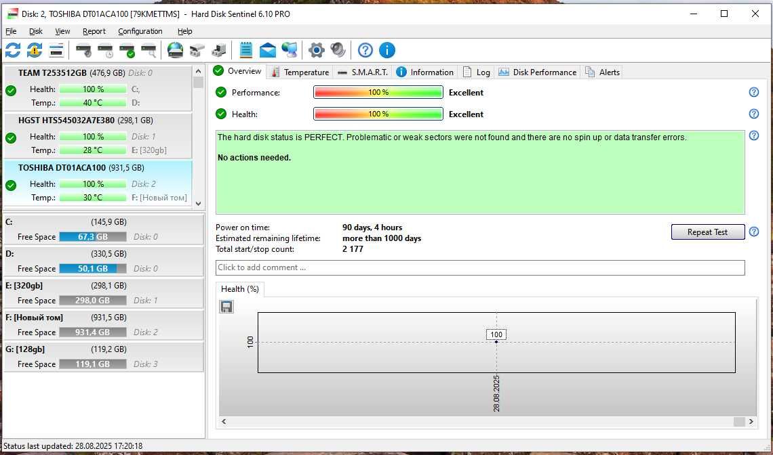Open the File menu
The height and width of the screenshot is (455, 773).
[11, 31]
